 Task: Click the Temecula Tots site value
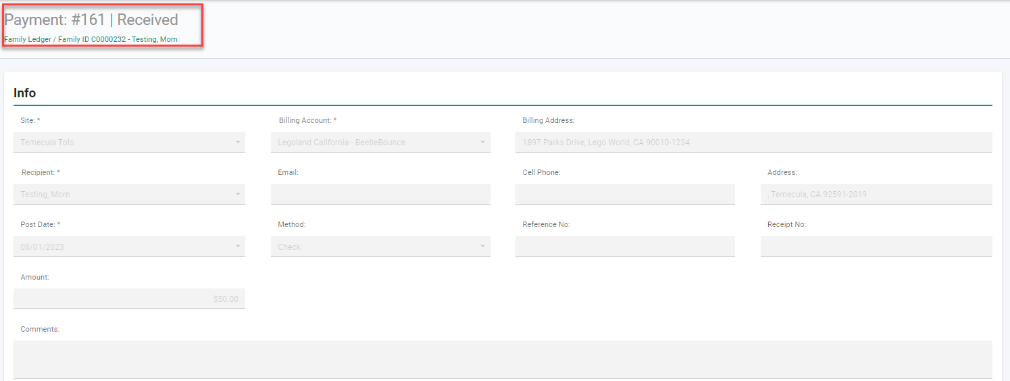point(47,143)
